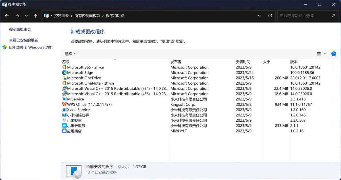Click the Microsoft OneDrive cloud icon
Screen dimensions: 341x180
pyautogui.click(x=64, y=78)
